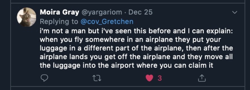Click the line ending "you can claim it"
Screen dimensions: 250x90
point(127,65)
